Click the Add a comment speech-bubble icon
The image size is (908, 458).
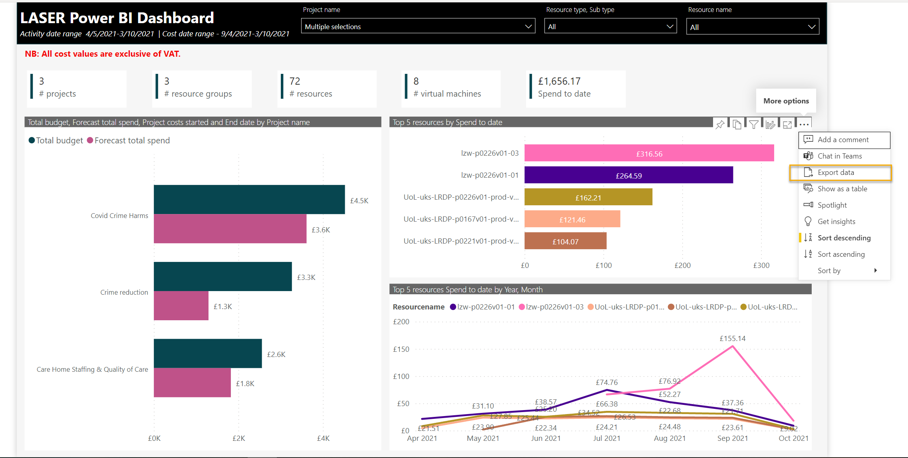pos(808,139)
